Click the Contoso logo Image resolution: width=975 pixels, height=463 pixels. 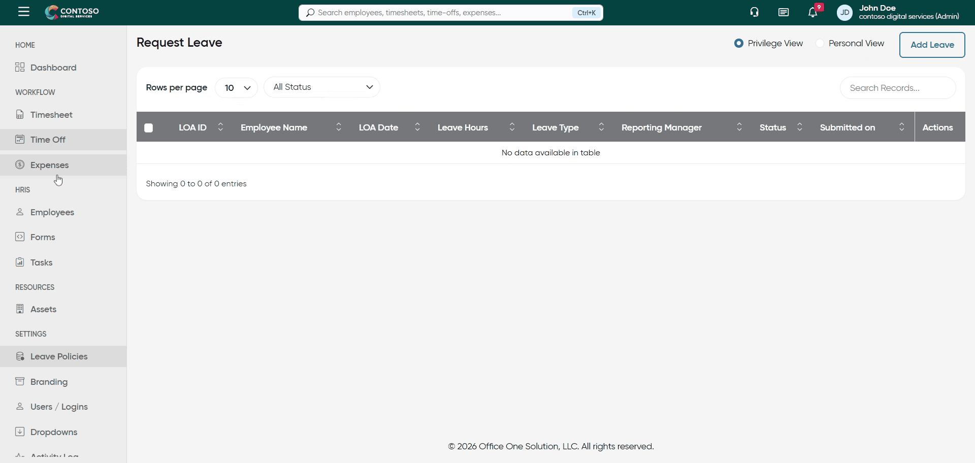72,12
